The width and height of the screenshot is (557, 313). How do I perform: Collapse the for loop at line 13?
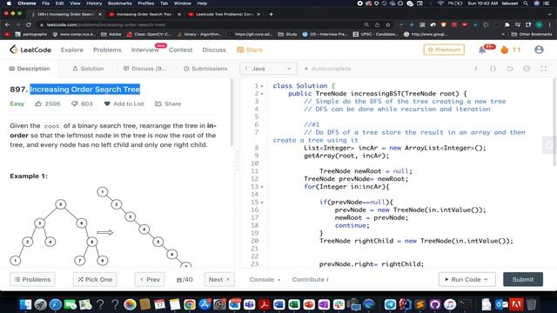(262, 187)
